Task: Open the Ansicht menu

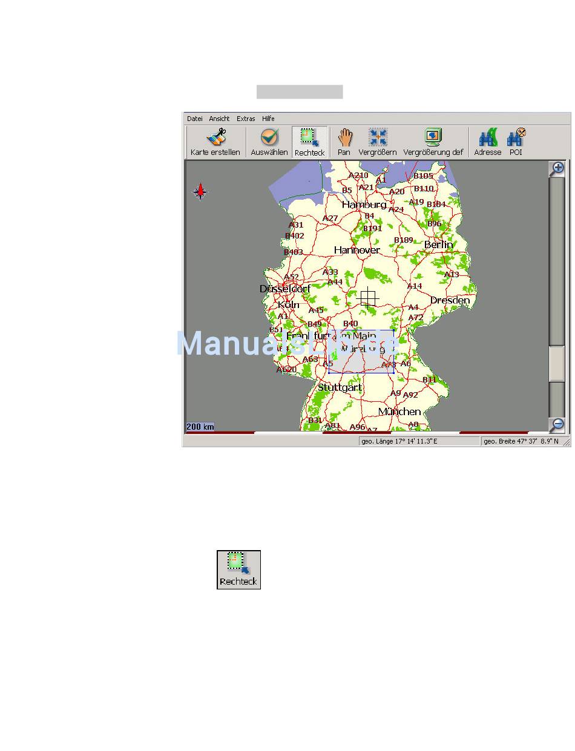Action: pos(219,119)
